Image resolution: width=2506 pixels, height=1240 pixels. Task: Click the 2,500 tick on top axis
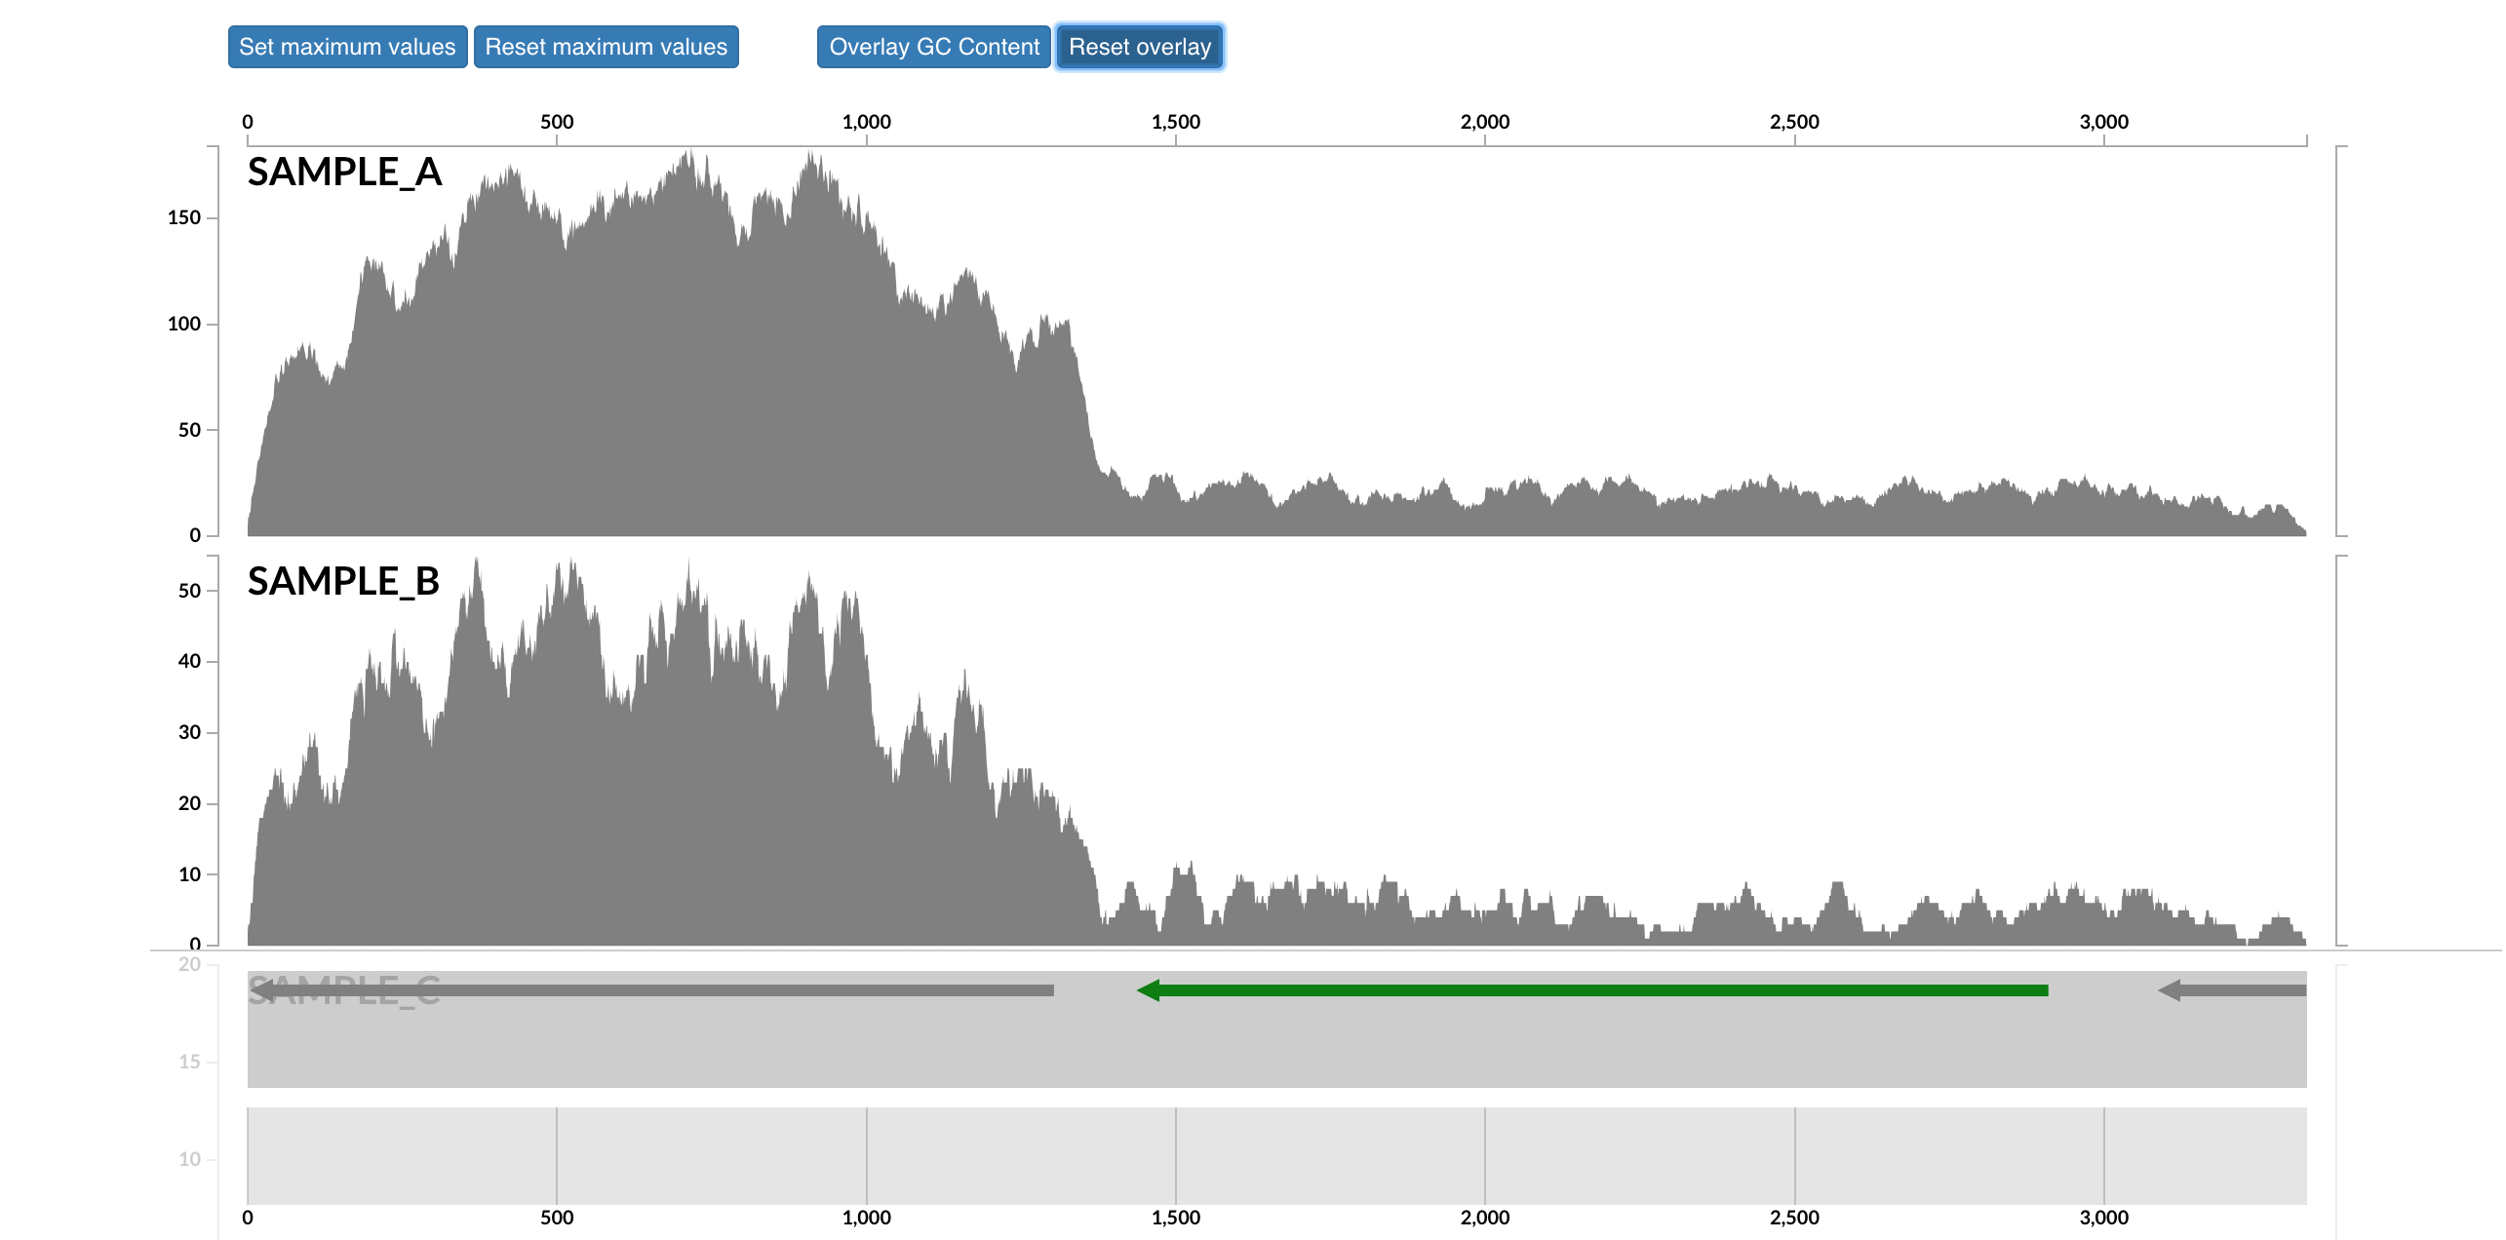[x=1794, y=123]
